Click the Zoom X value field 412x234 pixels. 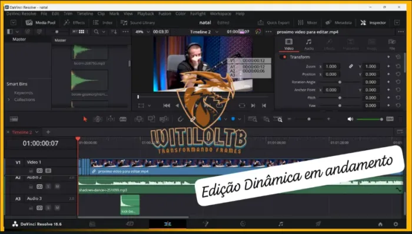[331, 66]
